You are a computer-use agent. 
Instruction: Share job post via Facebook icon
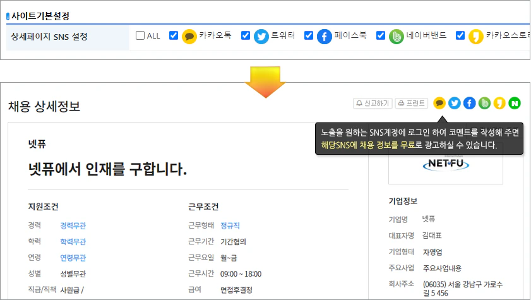pos(469,103)
